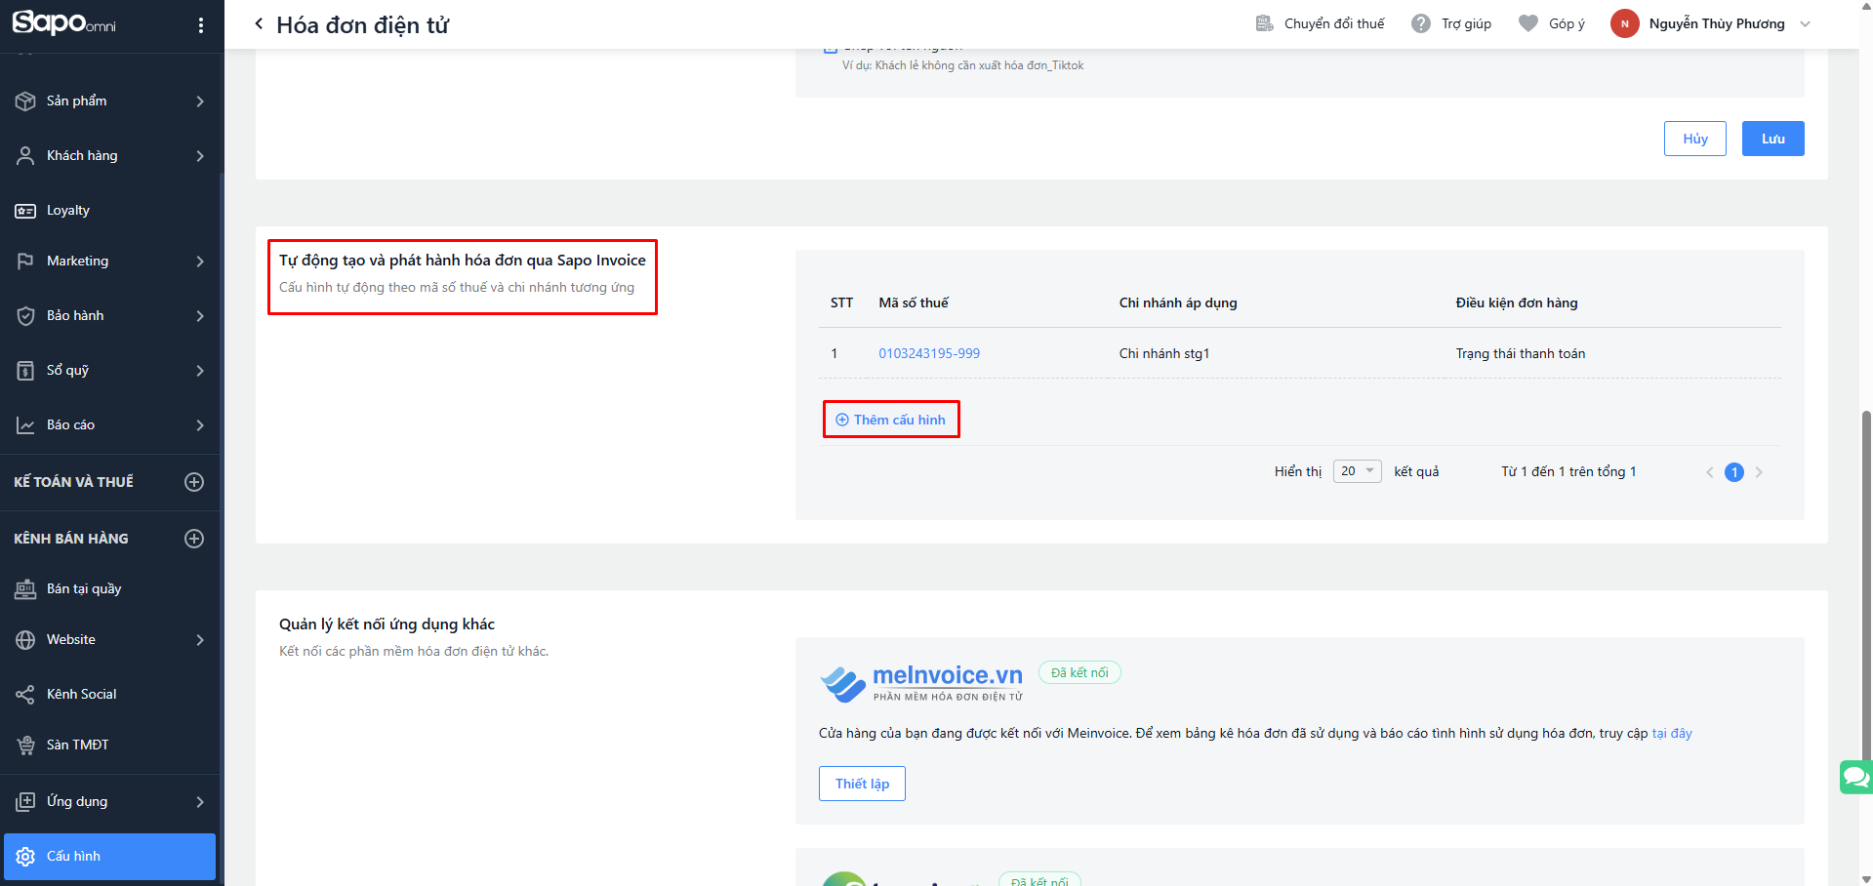This screenshot has height=886, width=1873.
Task: Click the Thiết lập button for meInvoice
Action: tap(862, 784)
